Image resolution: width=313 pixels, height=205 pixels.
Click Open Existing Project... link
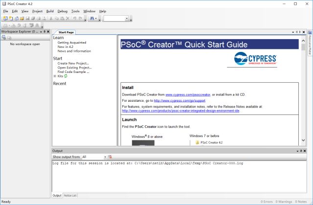coord(74,68)
